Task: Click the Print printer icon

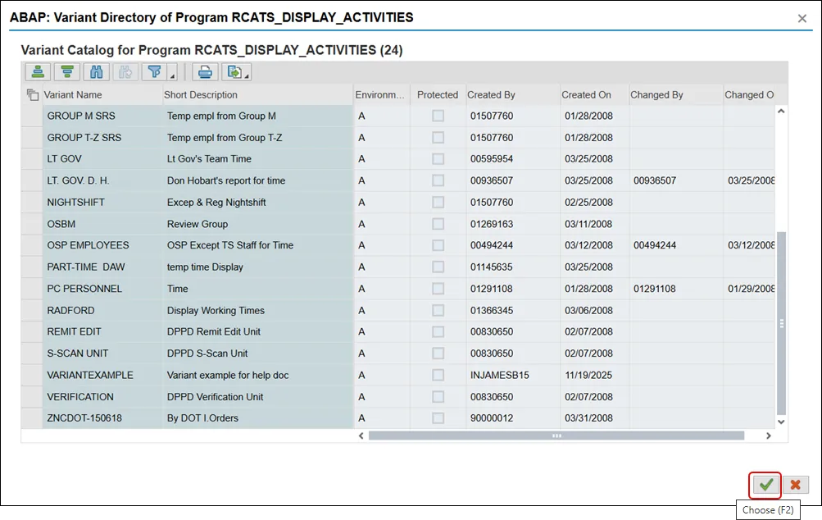Action: click(x=204, y=72)
